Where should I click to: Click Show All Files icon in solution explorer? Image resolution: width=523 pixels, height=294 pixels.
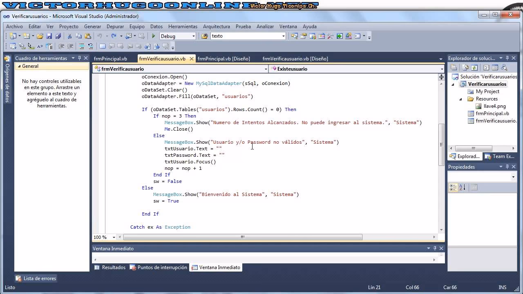tap(465, 68)
